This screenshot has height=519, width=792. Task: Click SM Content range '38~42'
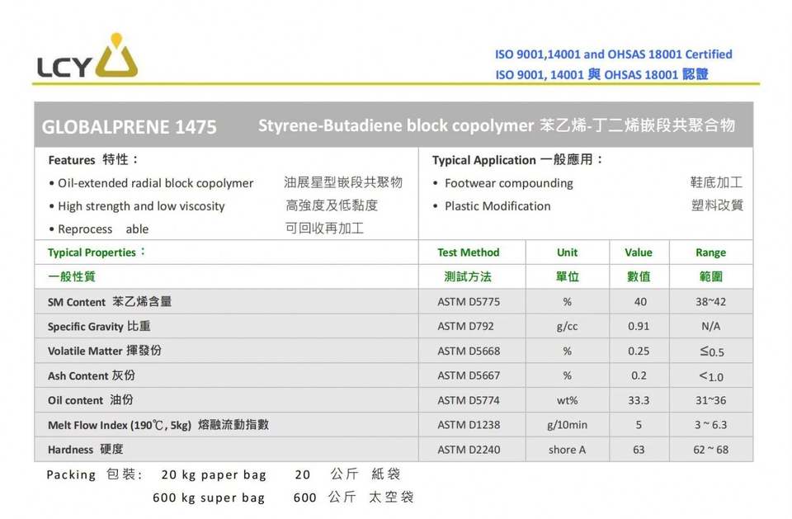pyautogui.click(x=710, y=302)
